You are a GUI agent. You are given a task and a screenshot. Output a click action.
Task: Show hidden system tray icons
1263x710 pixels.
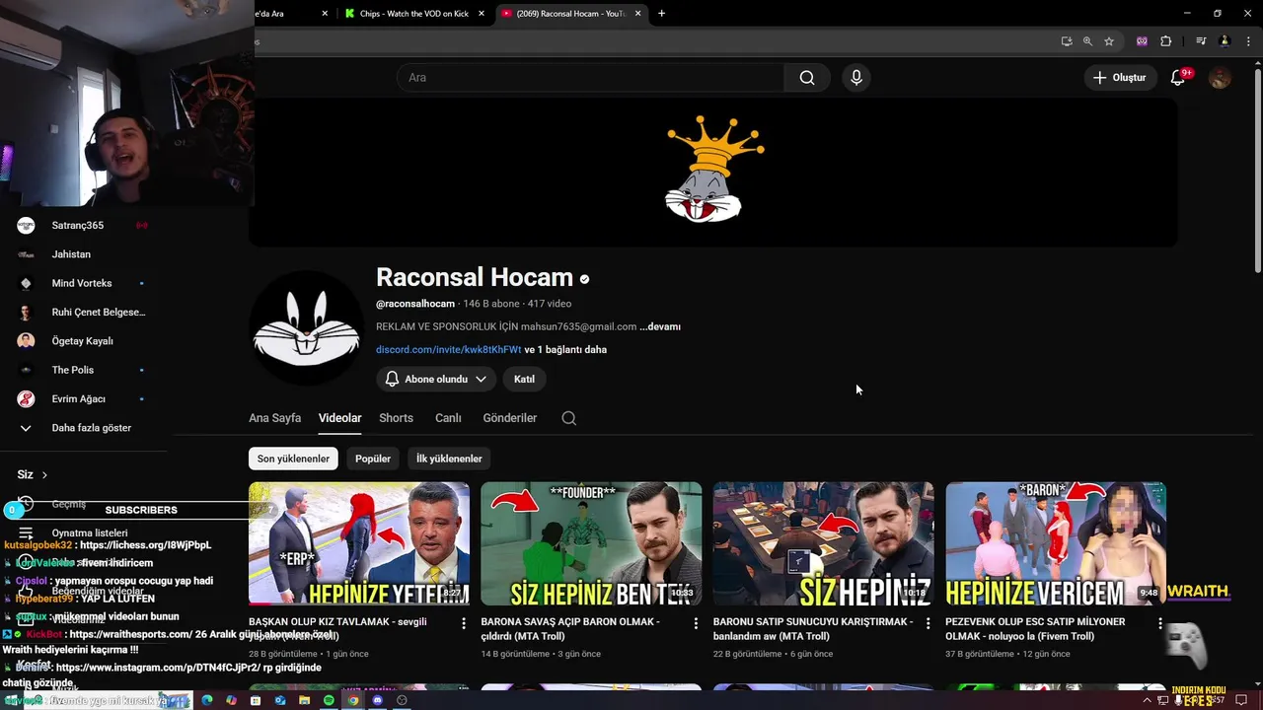point(1147,700)
